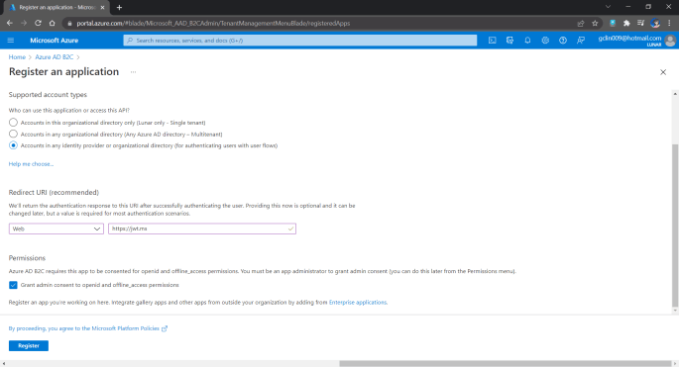Screen dimensions: 679x367
Task: Click the vertical scrollbar thumb of the blade
Action: pos(675,225)
